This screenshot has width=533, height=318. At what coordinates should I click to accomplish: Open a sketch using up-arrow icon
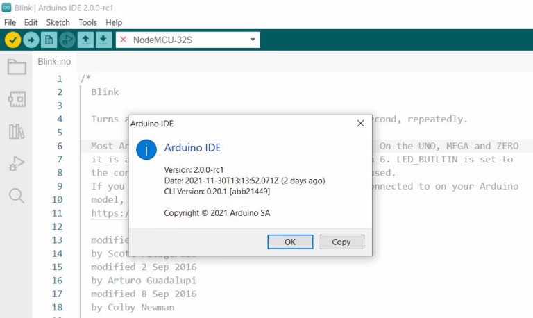[x=85, y=40]
